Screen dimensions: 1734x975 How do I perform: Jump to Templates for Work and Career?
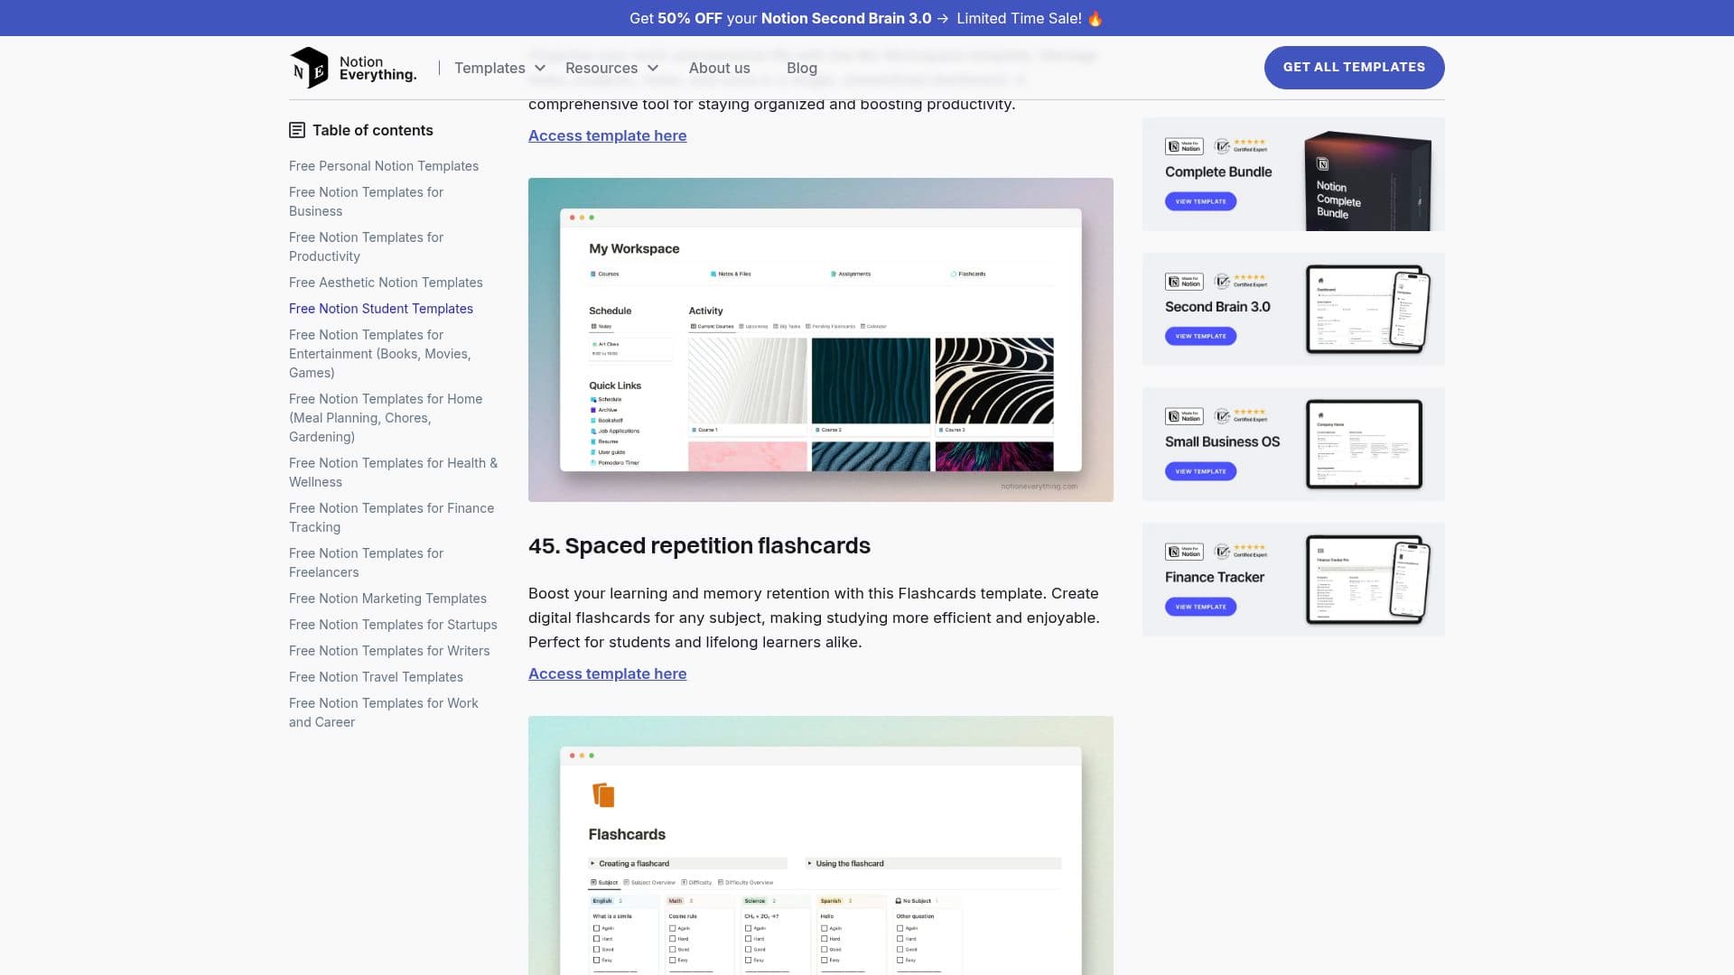pyautogui.click(x=384, y=712)
